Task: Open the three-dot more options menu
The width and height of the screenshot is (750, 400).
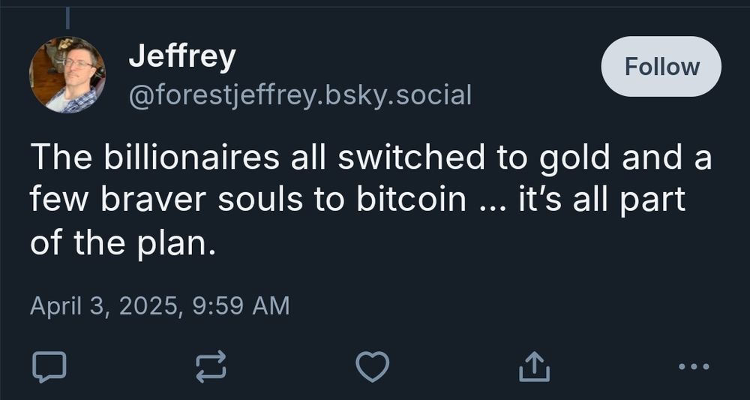Action: [x=692, y=366]
